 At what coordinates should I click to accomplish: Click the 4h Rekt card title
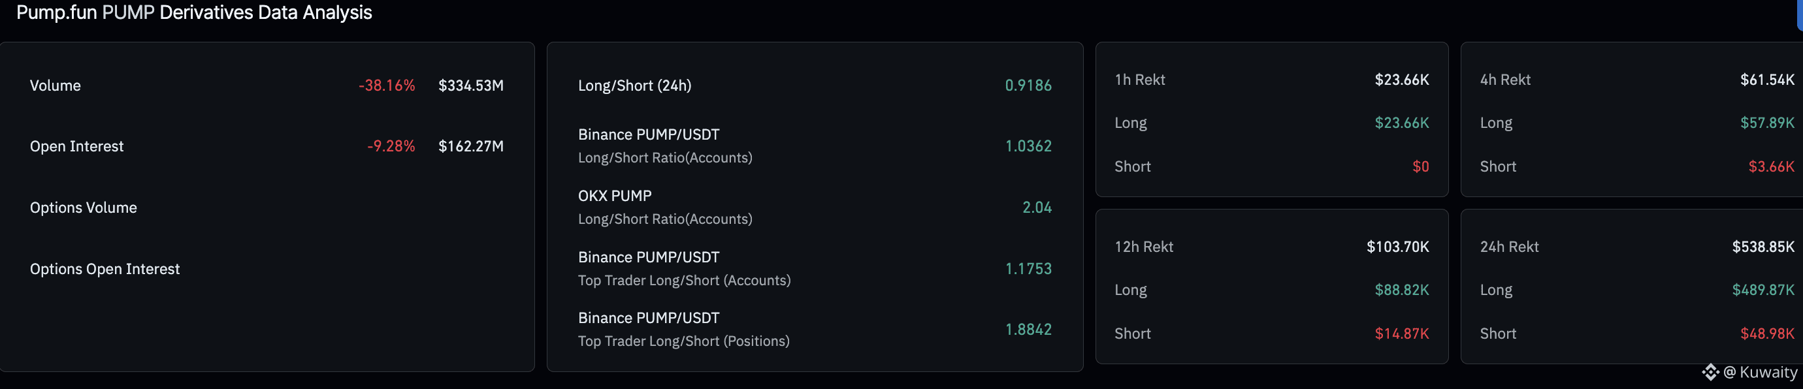click(x=1505, y=80)
